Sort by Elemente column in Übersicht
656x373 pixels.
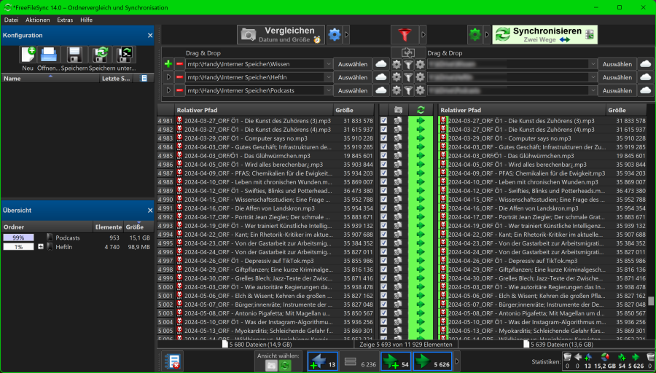point(108,227)
